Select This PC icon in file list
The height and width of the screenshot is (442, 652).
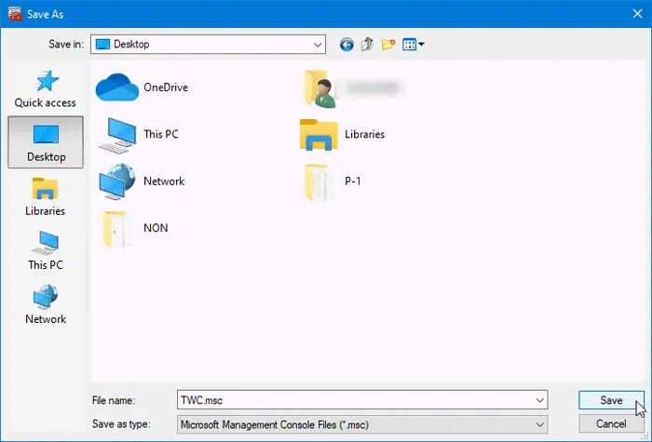tap(117, 135)
